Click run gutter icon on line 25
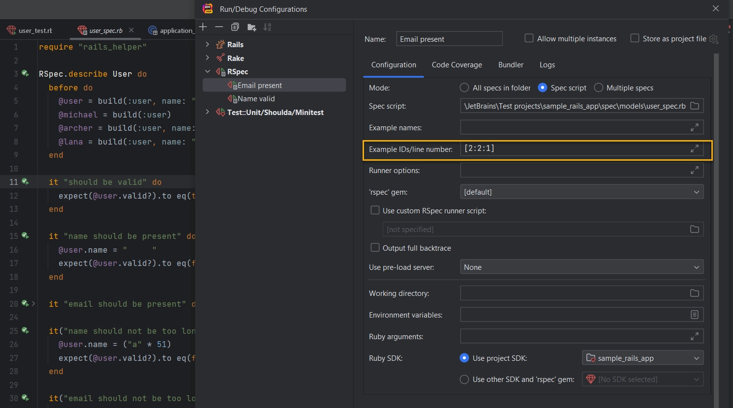Viewport: 733px width, 408px height. [25, 331]
